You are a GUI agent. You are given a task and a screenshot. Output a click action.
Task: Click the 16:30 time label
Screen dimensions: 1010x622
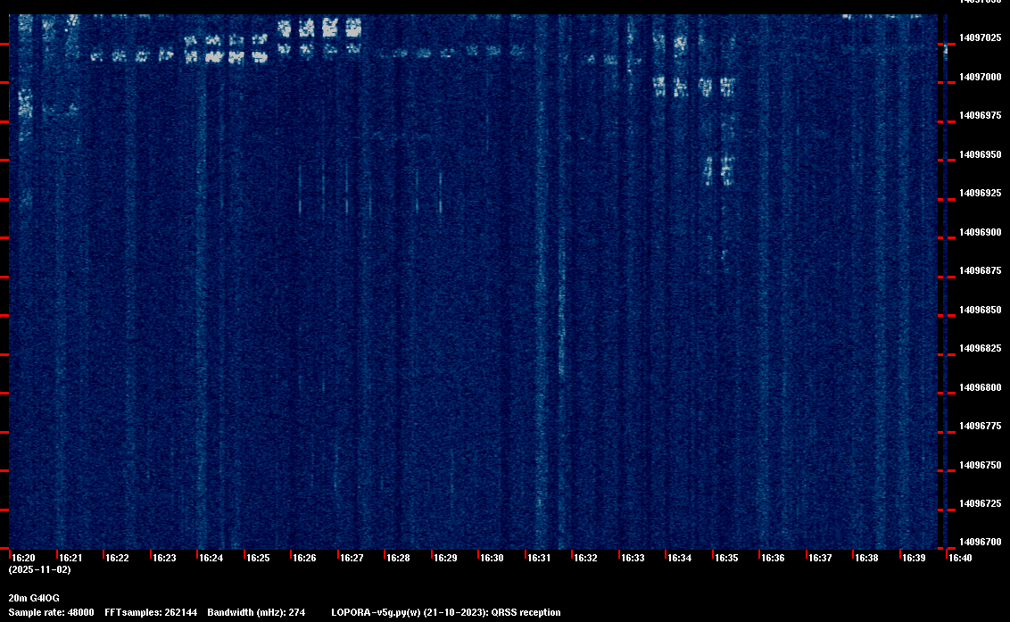point(493,558)
